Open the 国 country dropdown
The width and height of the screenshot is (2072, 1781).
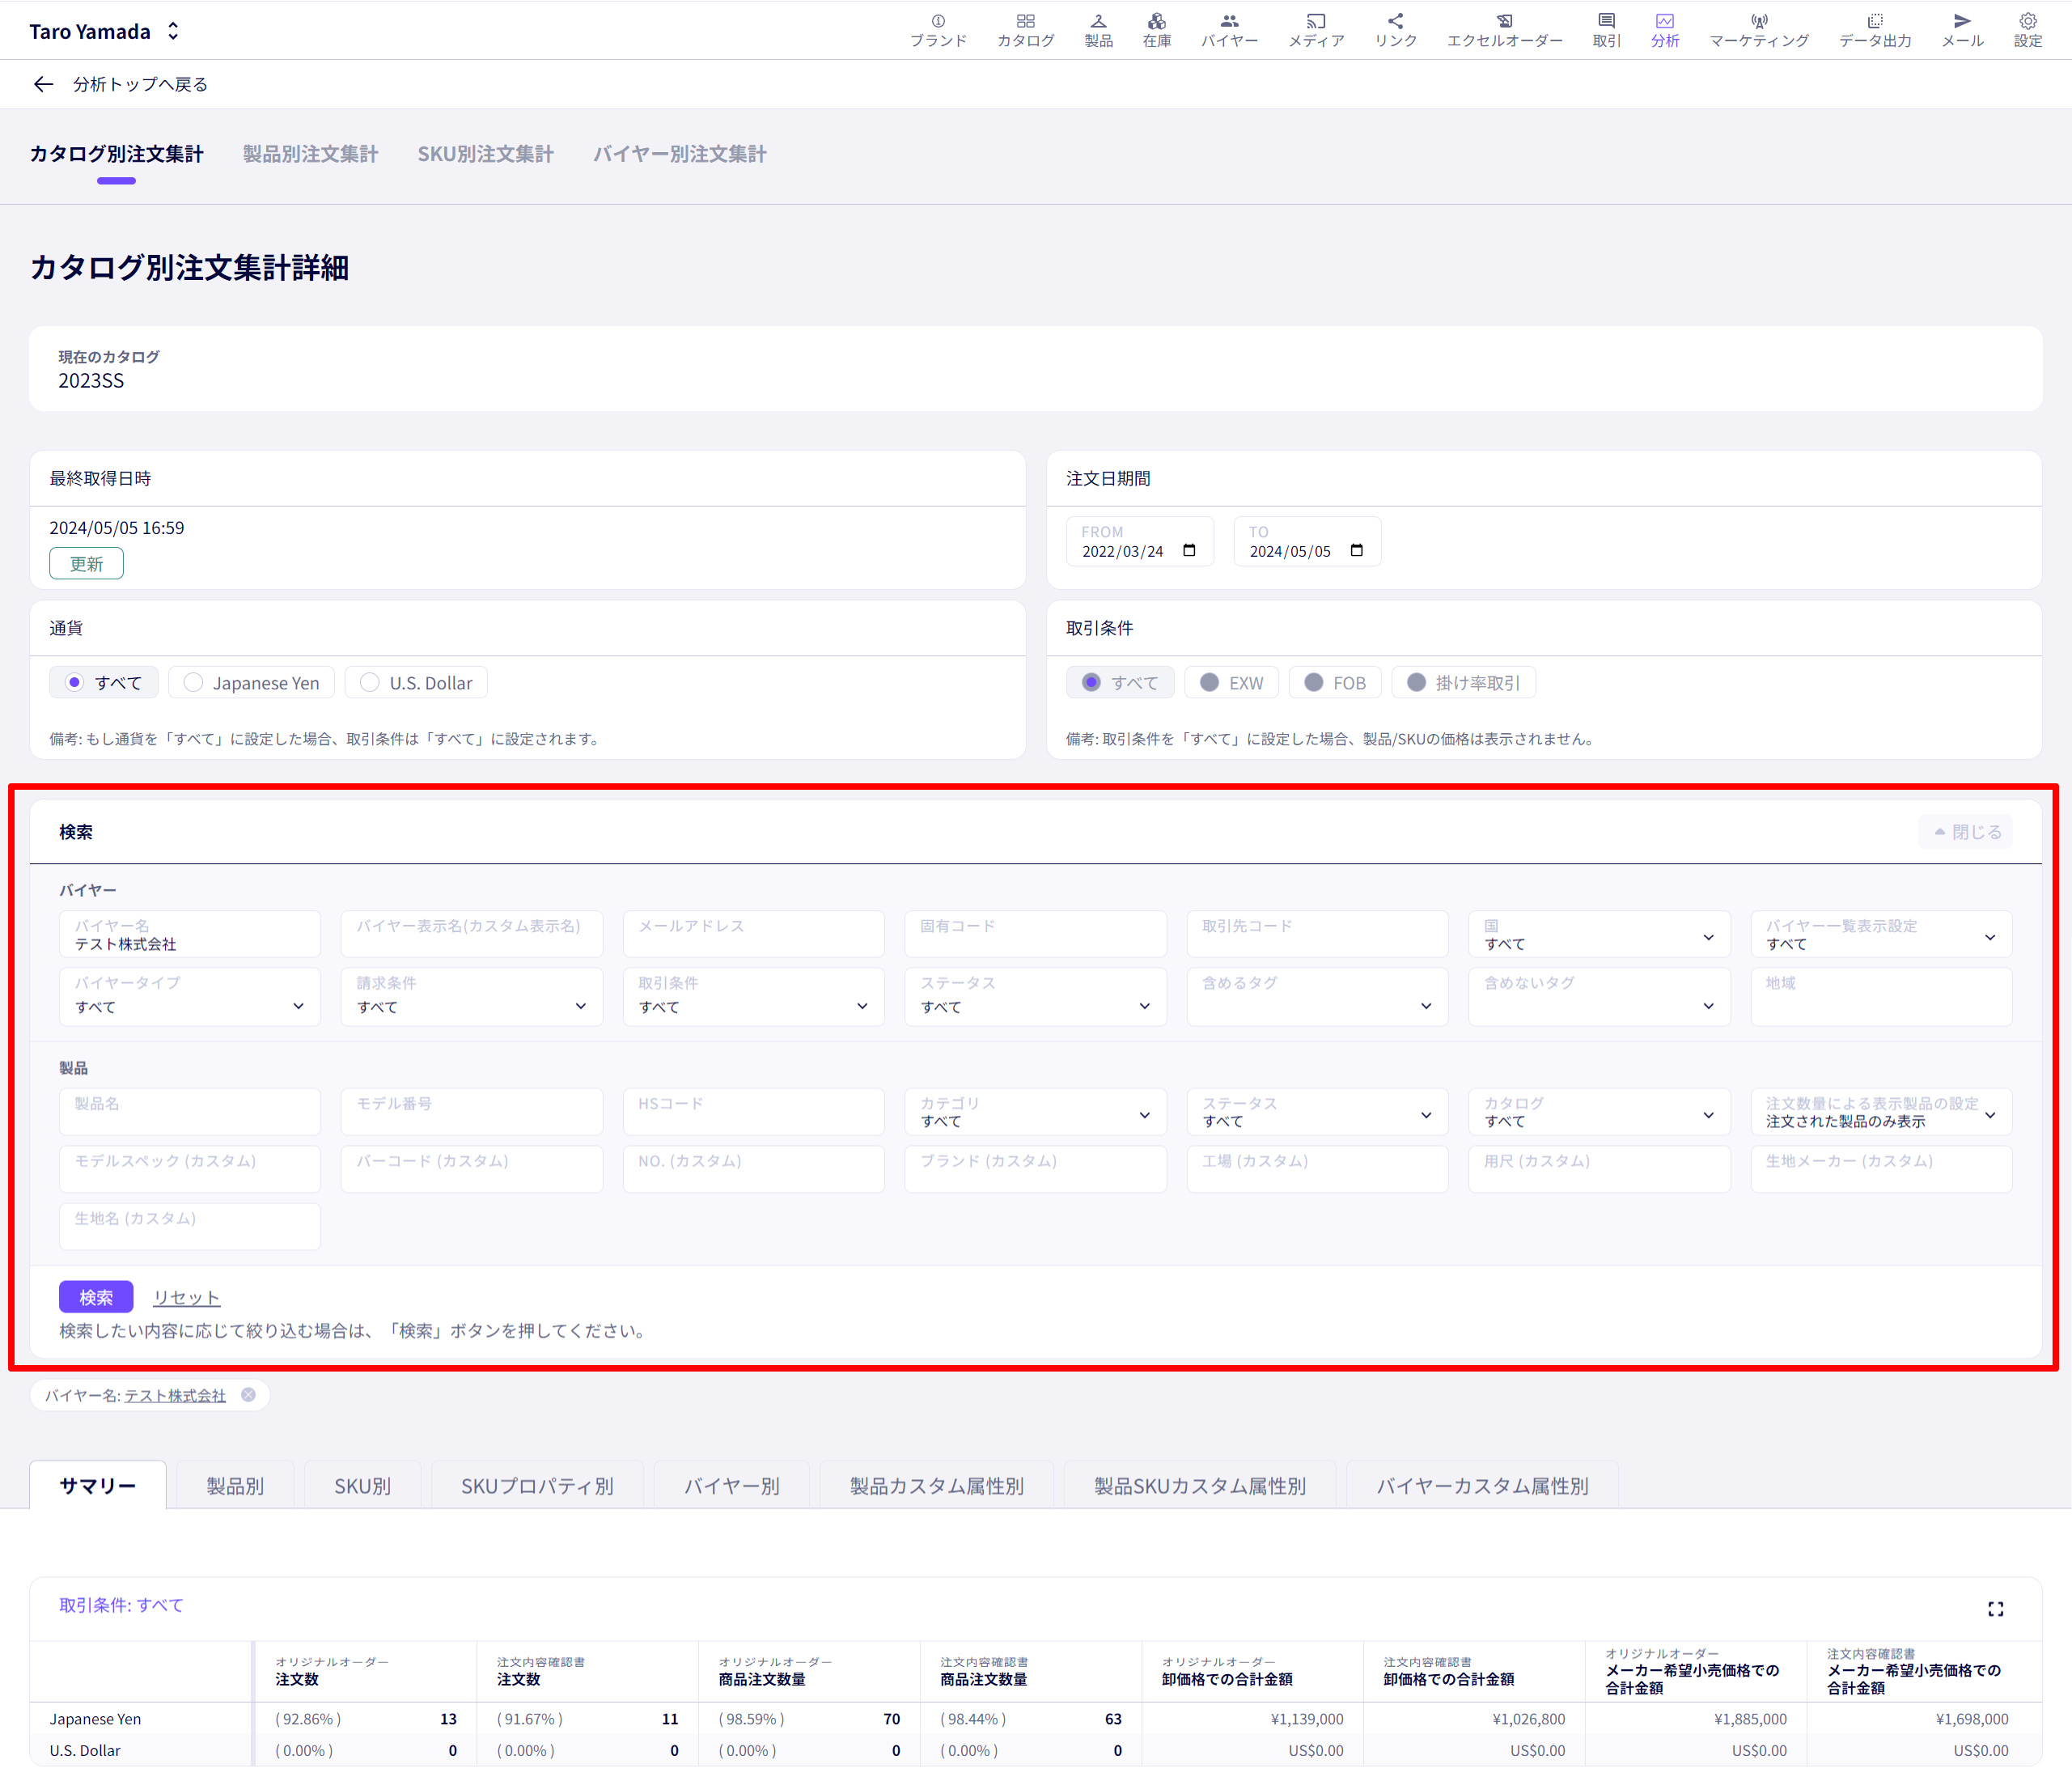1598,934
